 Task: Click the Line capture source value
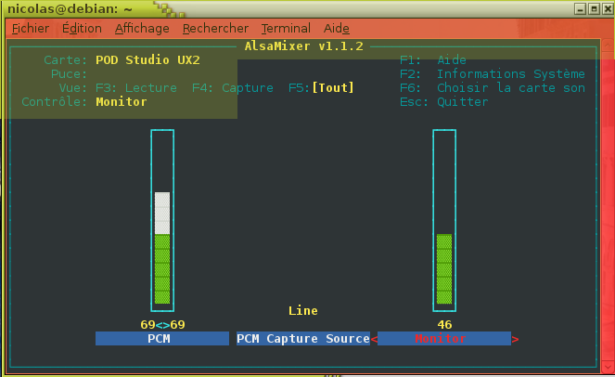[x=303, y=311]
